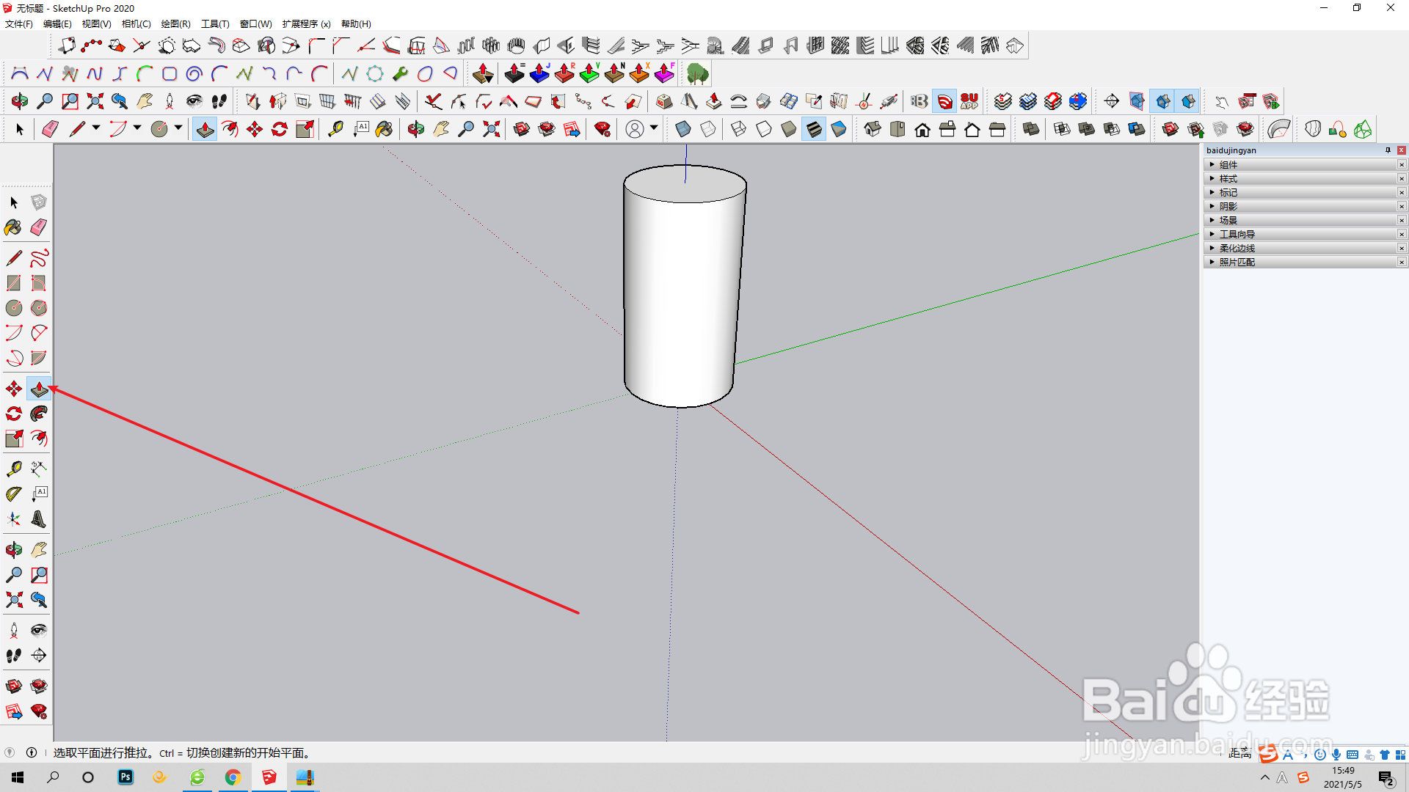Select the Scale tool in left toolbar

(14, 439)
